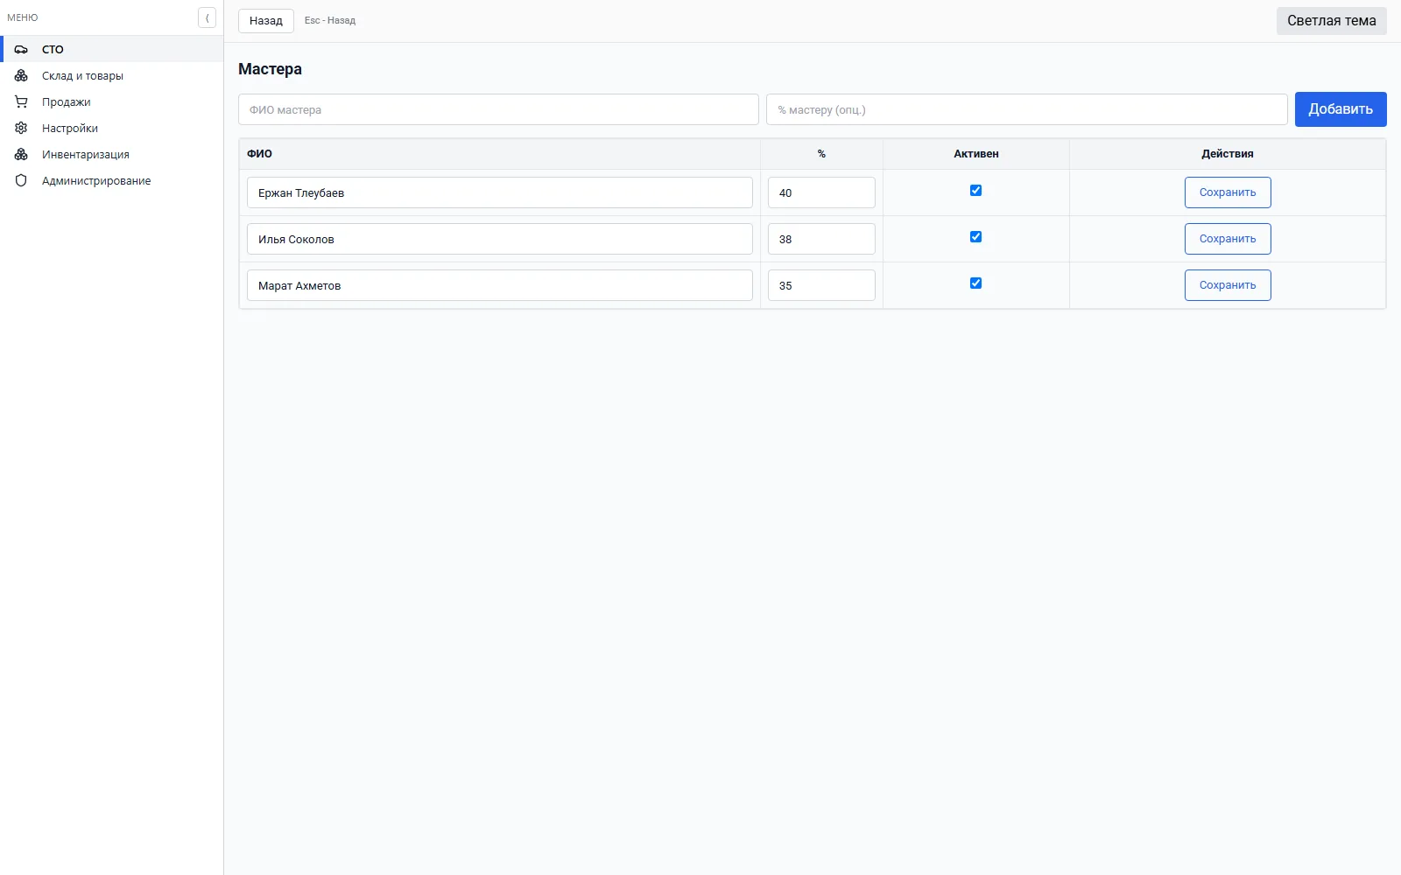
Task: Edit the name field Марат Ахметов
Action: 500,285
